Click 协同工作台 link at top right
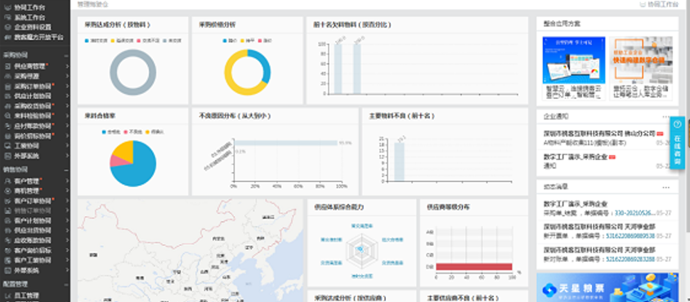The height and width of the screenshot is (302, 690). (658, 4)
